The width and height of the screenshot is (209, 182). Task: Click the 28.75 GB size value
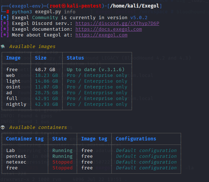pos(47,93)
